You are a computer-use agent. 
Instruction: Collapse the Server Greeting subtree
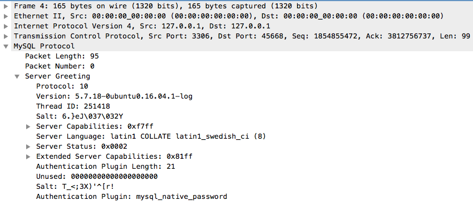click(x=17, y=76)
